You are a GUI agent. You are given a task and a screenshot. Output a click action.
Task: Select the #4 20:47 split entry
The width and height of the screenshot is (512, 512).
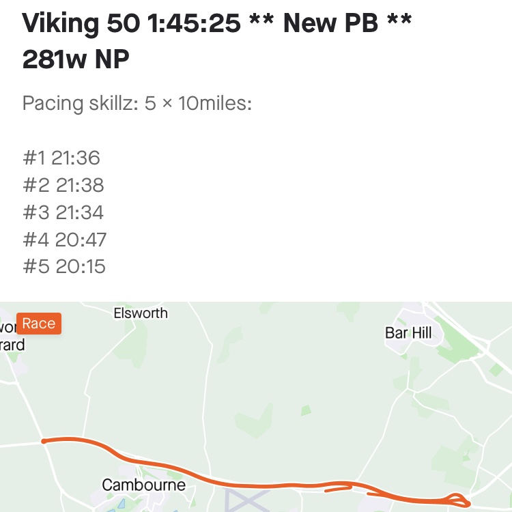[65, 240]
